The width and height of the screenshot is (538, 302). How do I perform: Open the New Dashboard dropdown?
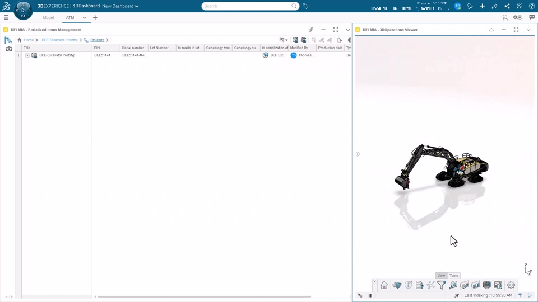tap(120, 6)
